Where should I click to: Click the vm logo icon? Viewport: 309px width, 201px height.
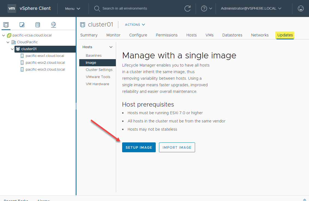pyautogui.click(x=12, y=8)
